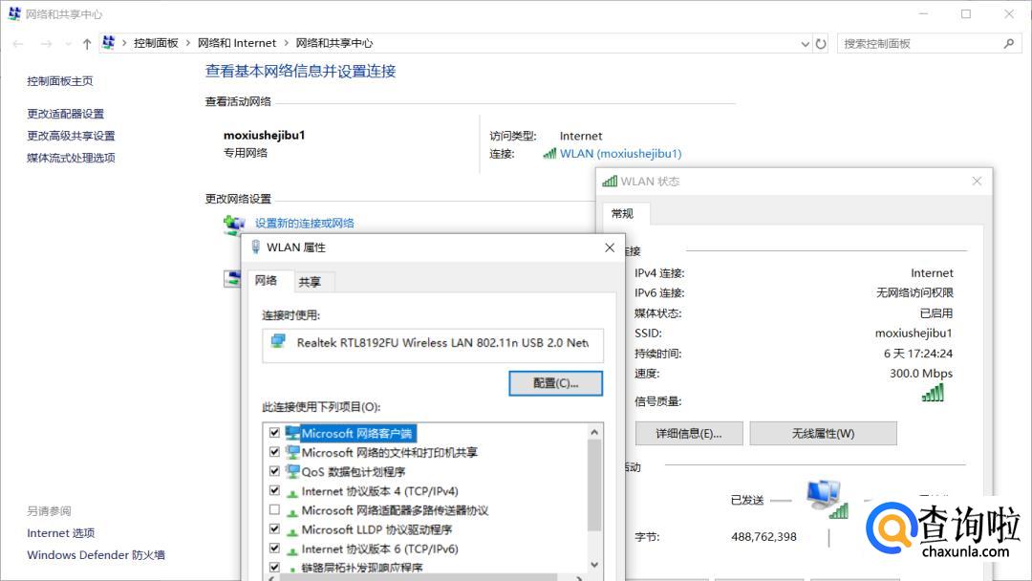
Task: Click the set up new connection icon
Action: click(x=234, y=225)
